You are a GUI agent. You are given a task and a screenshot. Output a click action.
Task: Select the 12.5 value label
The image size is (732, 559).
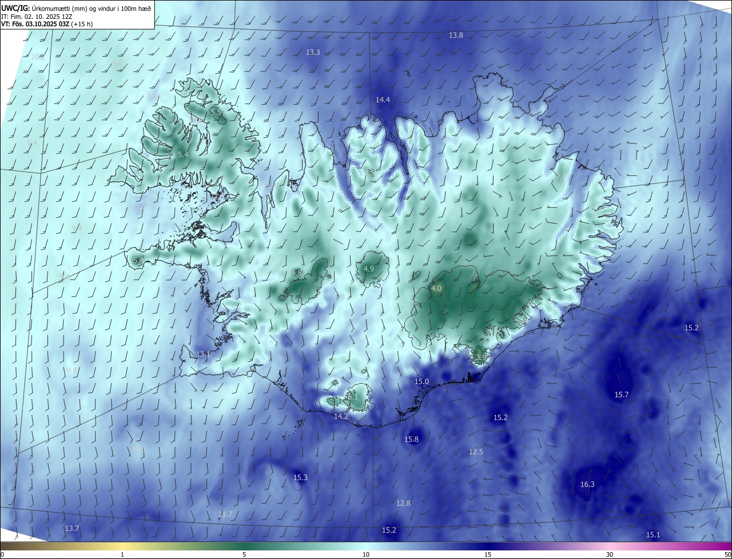point(476,452)
